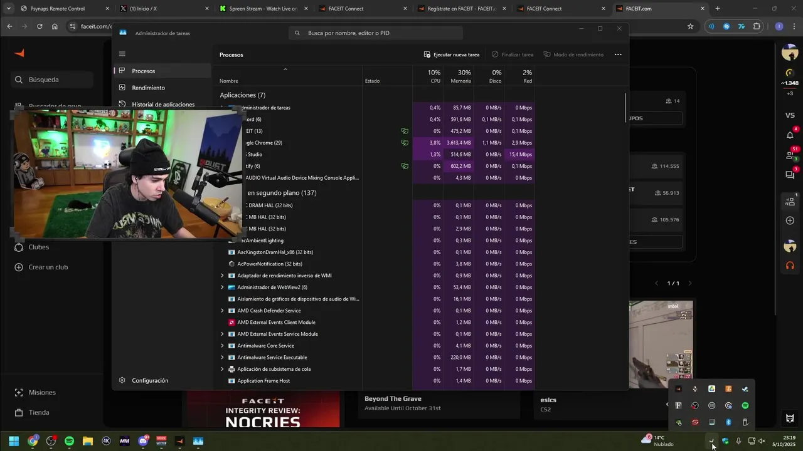Open FACEIT friends icon with 51 badge
This screenshot has width=803, height=451.
tap(790, 155)
